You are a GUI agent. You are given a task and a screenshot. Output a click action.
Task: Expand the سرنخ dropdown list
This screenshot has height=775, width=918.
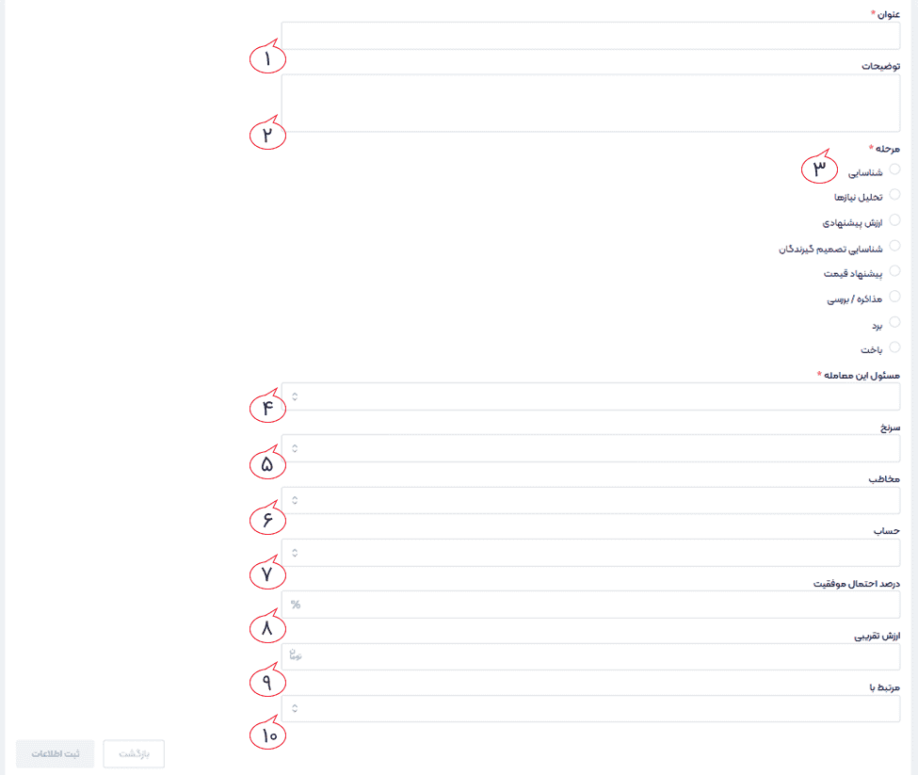[x=590, y=448]
